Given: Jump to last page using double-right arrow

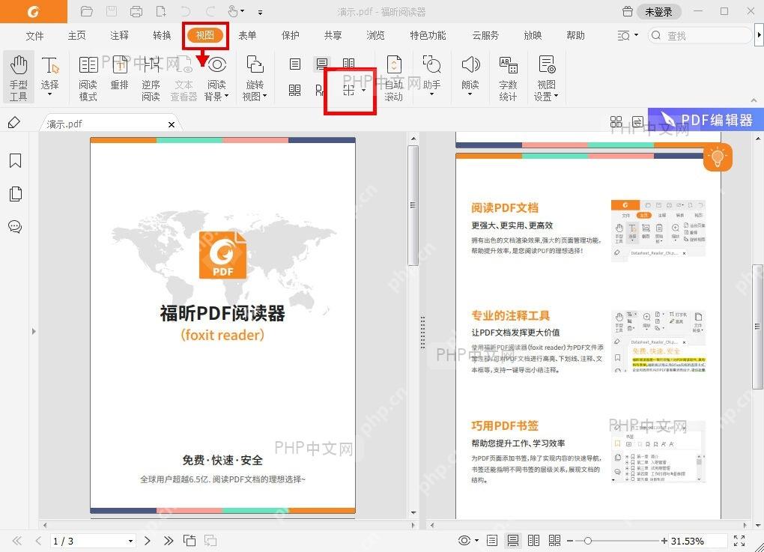Looking at the screenshot, I should pyautogui.click(x=169, y=541).
